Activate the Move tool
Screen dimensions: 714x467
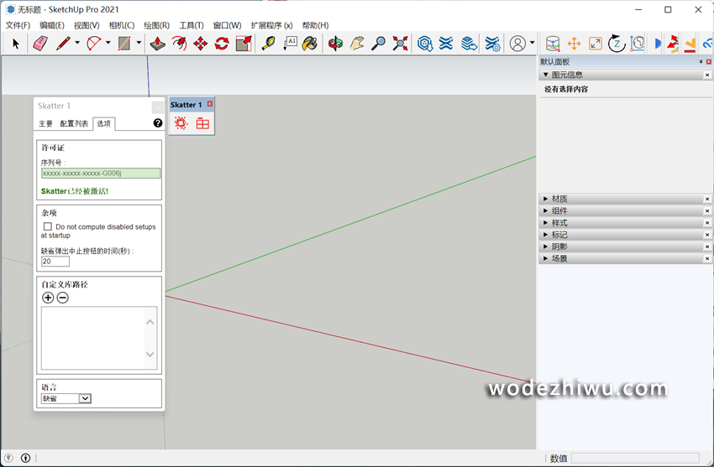click(201, 44)
